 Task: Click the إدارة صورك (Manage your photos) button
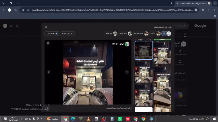point(67,33)
